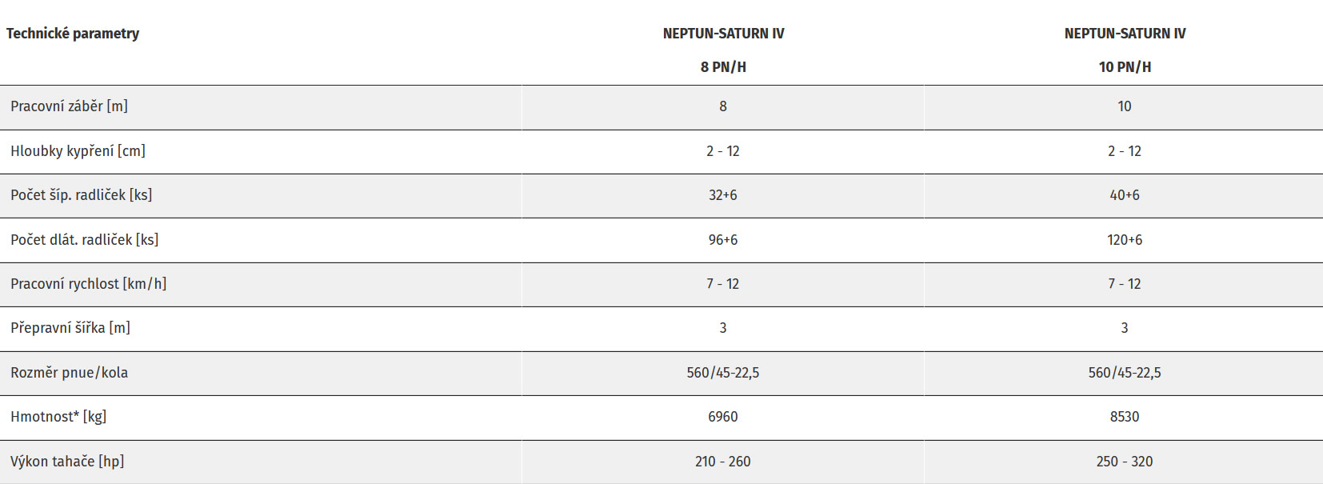This screenshot has height=484, width=1323.
Task: Click the 96+6 cell value
Action: tap(723, 240)
